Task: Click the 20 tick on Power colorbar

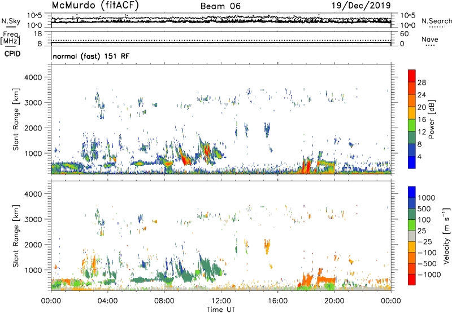Action: [421, 107]
